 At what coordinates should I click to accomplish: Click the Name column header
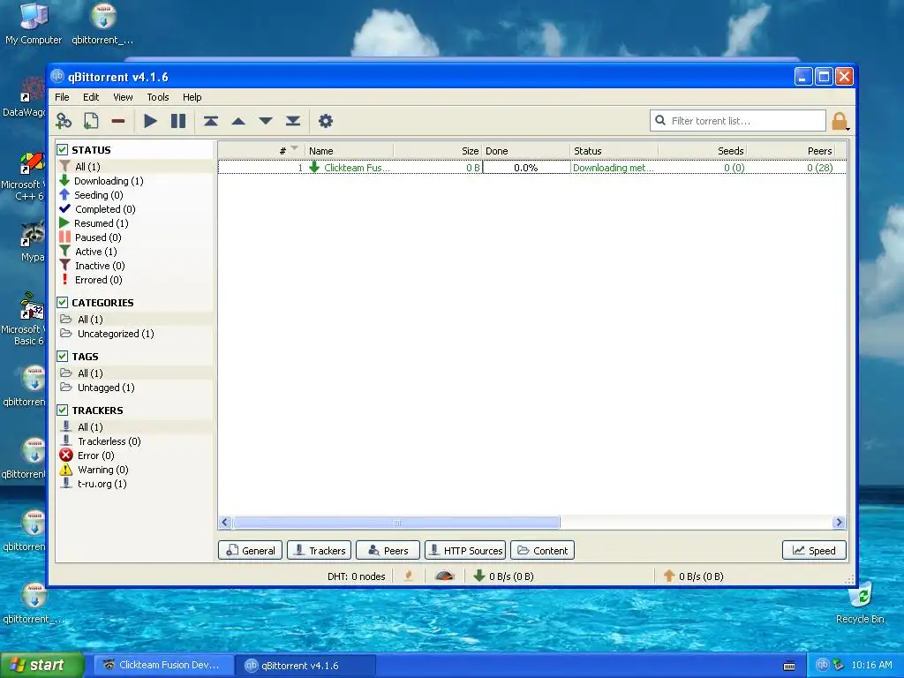(349, 150)
